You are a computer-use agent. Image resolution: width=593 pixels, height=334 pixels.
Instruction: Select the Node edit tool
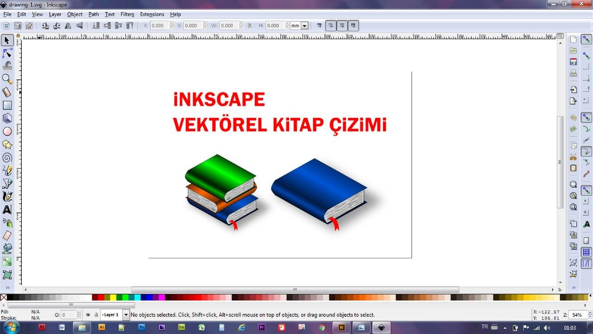pos(7,53)
